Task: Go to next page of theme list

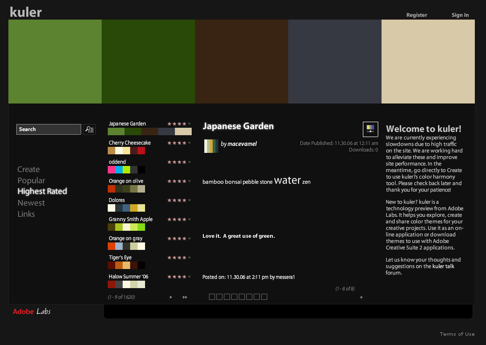Action: (x=171, y=297)
